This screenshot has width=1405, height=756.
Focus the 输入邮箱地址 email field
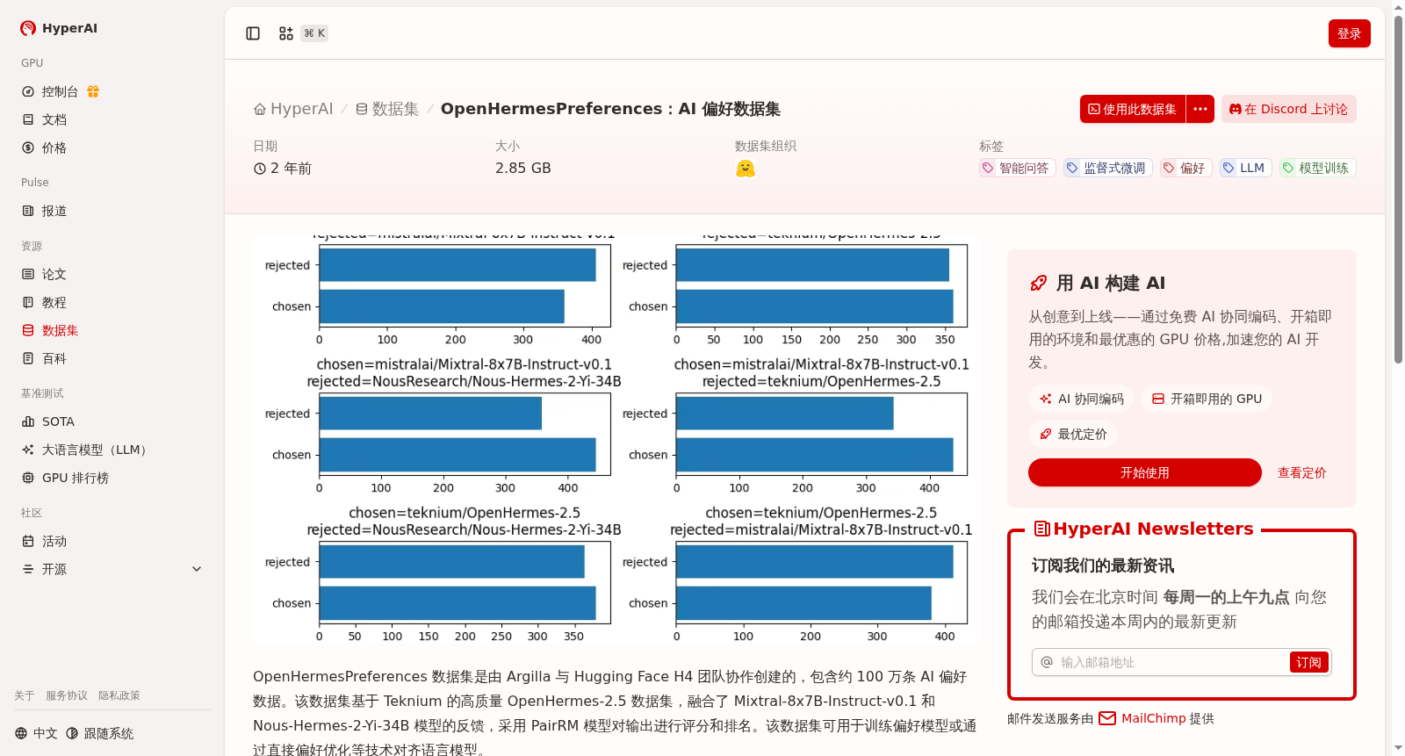(1172, 662)
